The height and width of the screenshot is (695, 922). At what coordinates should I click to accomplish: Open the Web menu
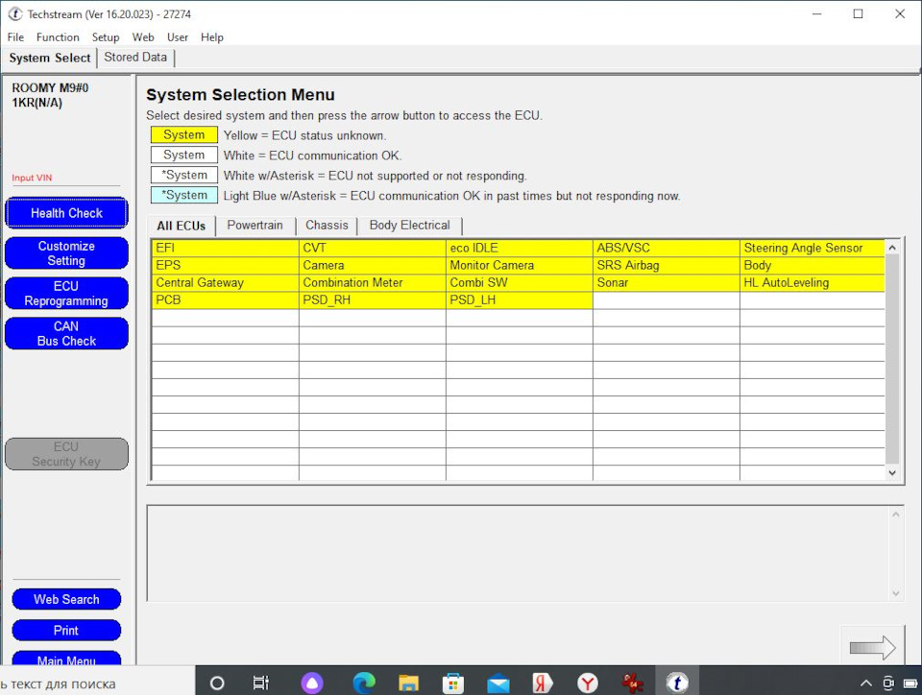[x=143, y=37]
